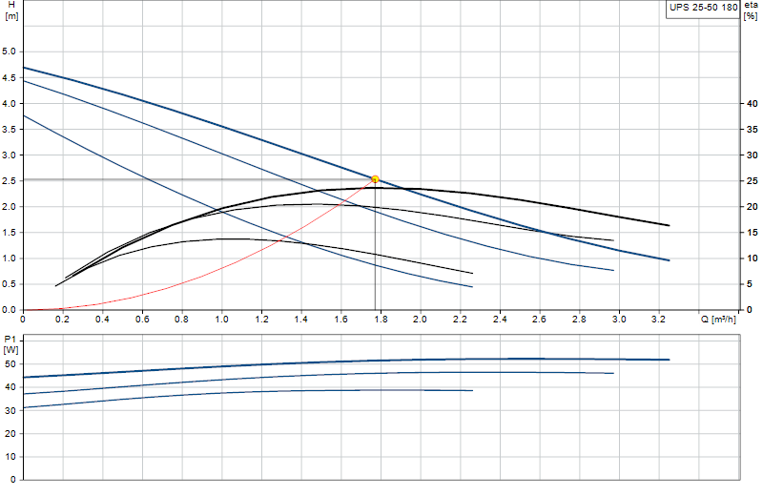Click the 2.5 tick on head axis
Viewport: 763px width, 496px height.
point(10,180)
